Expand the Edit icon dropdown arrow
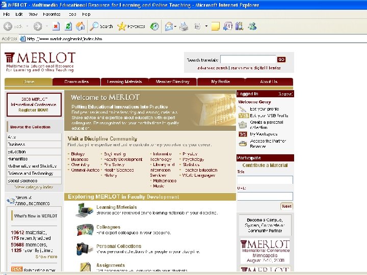Viewport: 367px width, 275px height. click(x=206, y=26)
